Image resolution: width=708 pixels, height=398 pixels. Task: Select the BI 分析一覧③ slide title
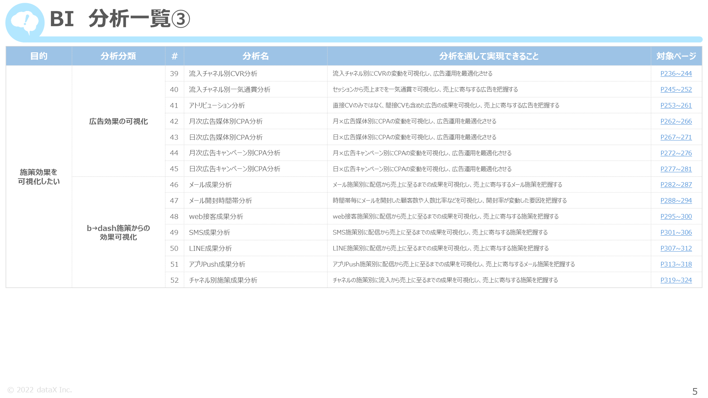click(x=120, y=19)
